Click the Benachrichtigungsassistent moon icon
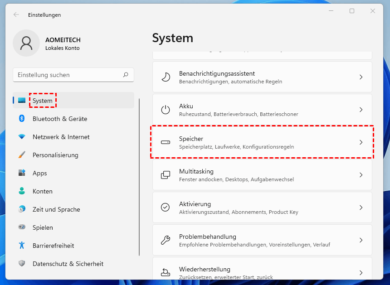The height and width of the screenshot is (285, 390). 166,77
